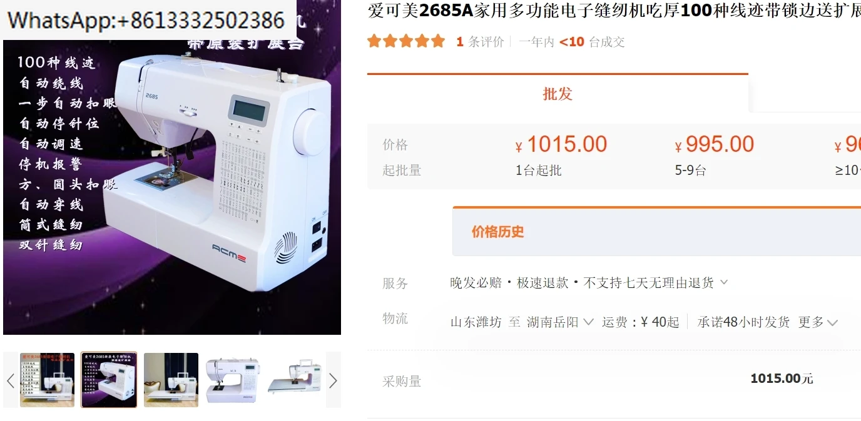Screen dimensions: 861x421
Task: View fourth thumbnail of white sewing machine
Action: pyautogui.click(x=233, y=380)
